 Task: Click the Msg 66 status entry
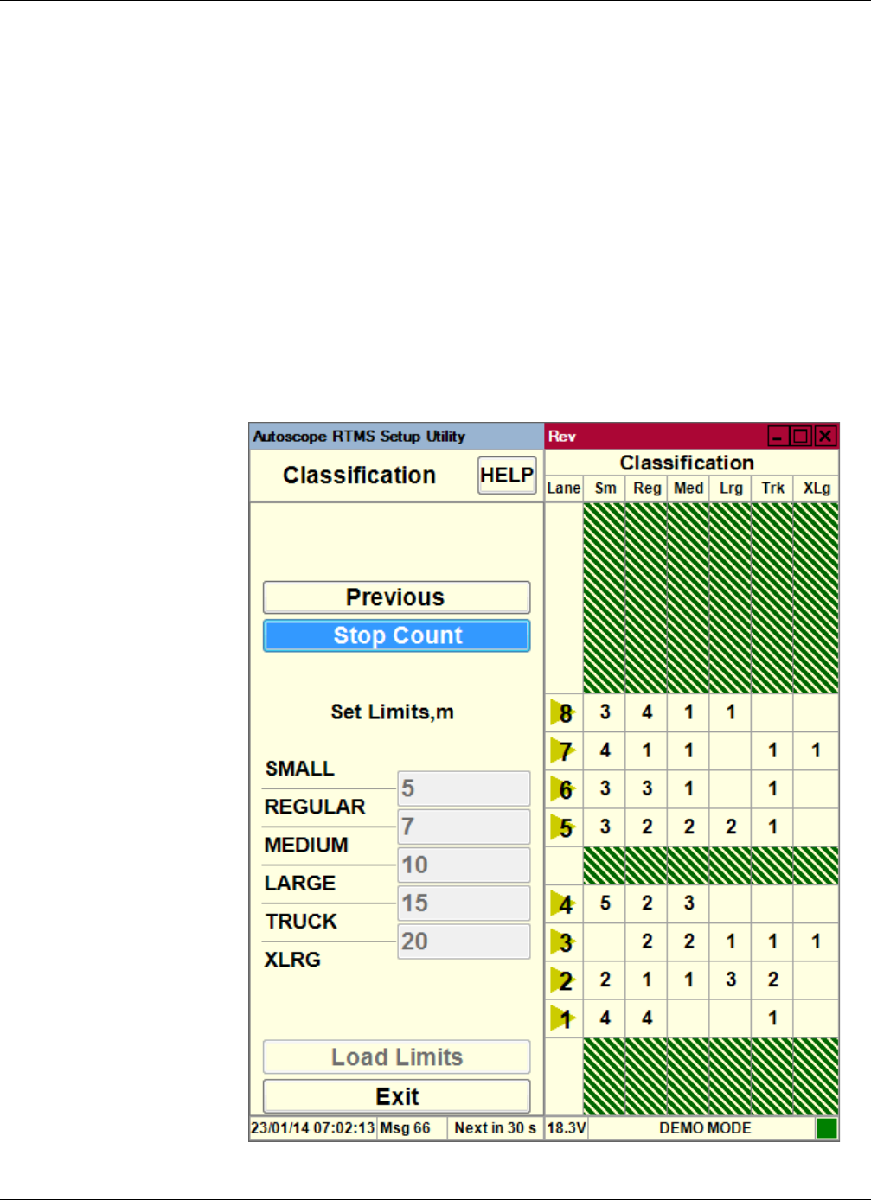[x=405, y=1128]
